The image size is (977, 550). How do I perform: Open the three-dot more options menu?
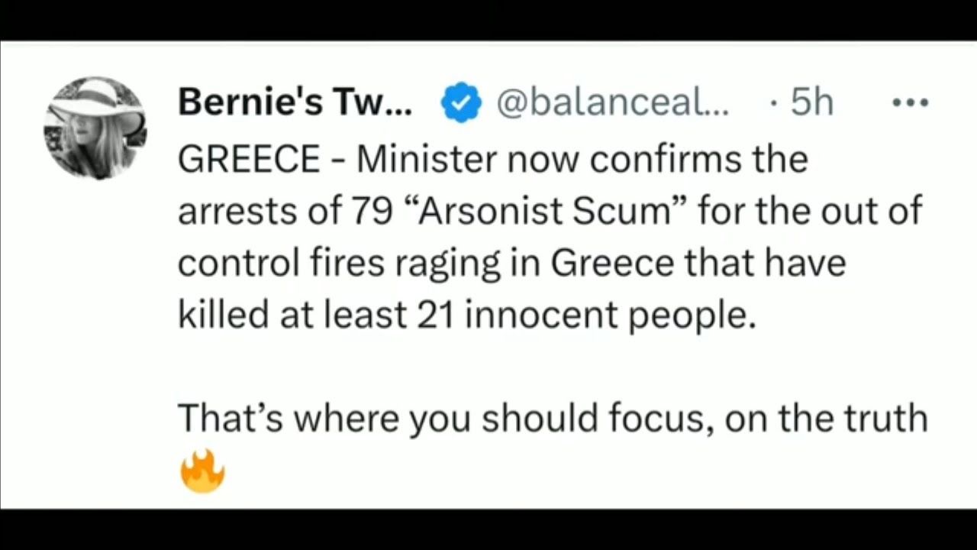pos(911,103)
